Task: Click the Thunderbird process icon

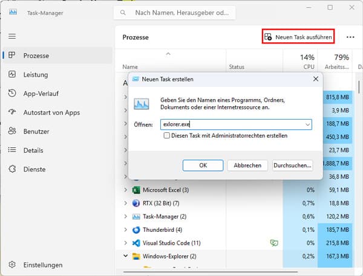Action: pyautogui.click(x=136, y=229)
